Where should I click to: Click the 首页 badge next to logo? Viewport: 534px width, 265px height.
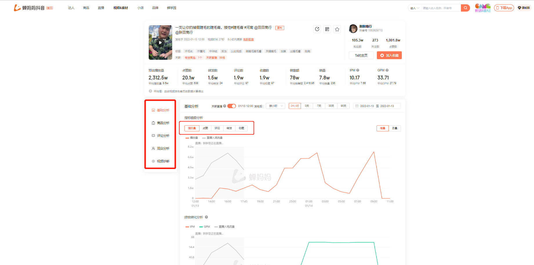pyautogui.click(x=50, y=8)
